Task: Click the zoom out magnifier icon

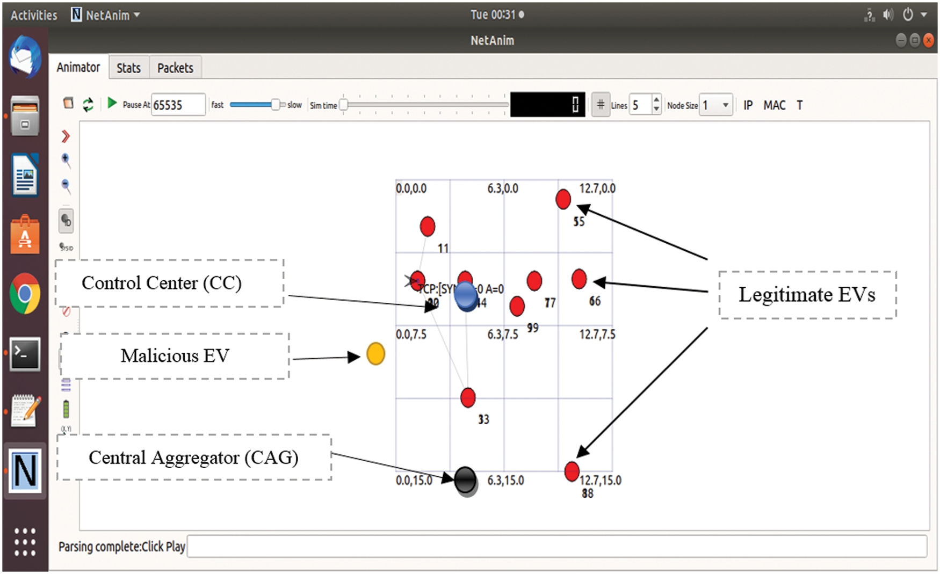Action: [66, 186]
